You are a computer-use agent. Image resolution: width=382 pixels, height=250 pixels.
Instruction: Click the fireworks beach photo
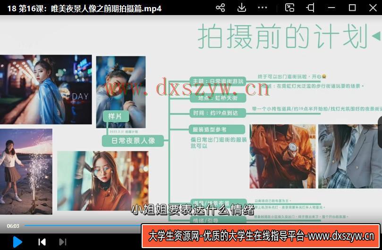click(26, 171)
